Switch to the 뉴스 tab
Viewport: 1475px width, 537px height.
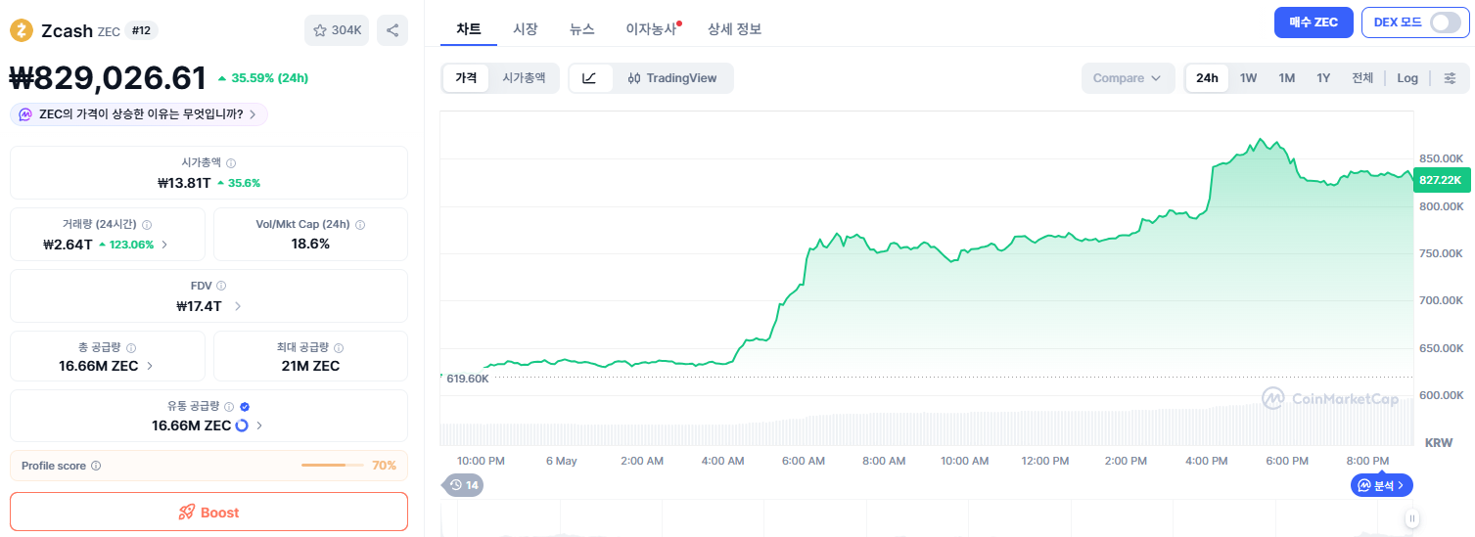pyautogui.click(x=582, y=28)
